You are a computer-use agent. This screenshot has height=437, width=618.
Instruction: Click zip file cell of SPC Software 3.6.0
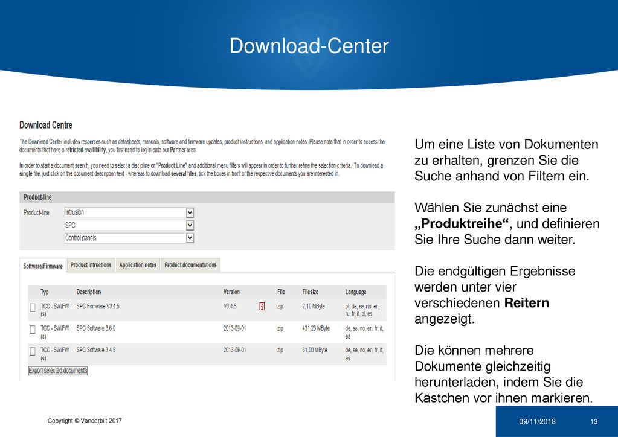point(280,329)
